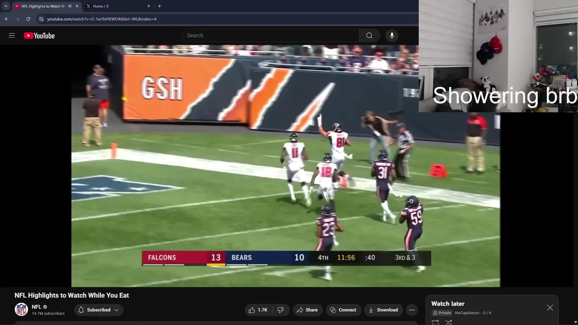Reload the YouTube page

click(28, 19)
